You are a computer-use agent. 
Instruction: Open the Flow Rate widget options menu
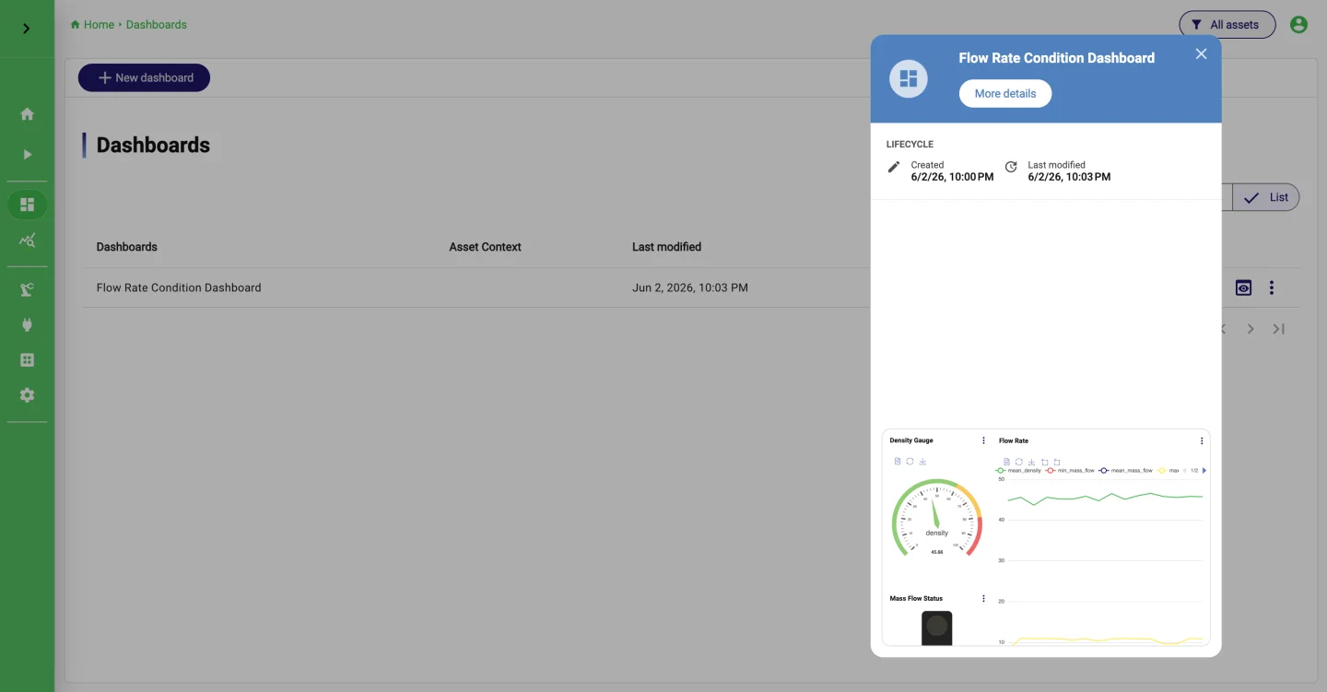click(x=1202, y=440)
